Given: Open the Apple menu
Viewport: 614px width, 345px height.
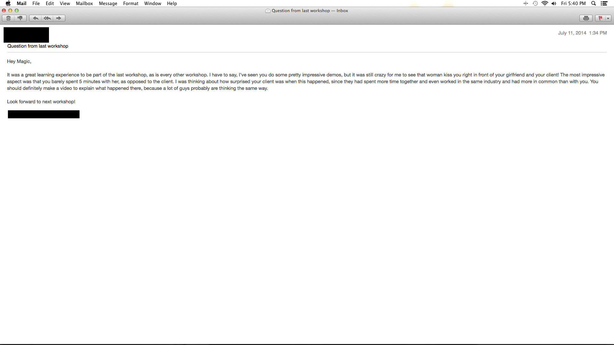Looking at the screenshot, I should (x=8, y=4).
